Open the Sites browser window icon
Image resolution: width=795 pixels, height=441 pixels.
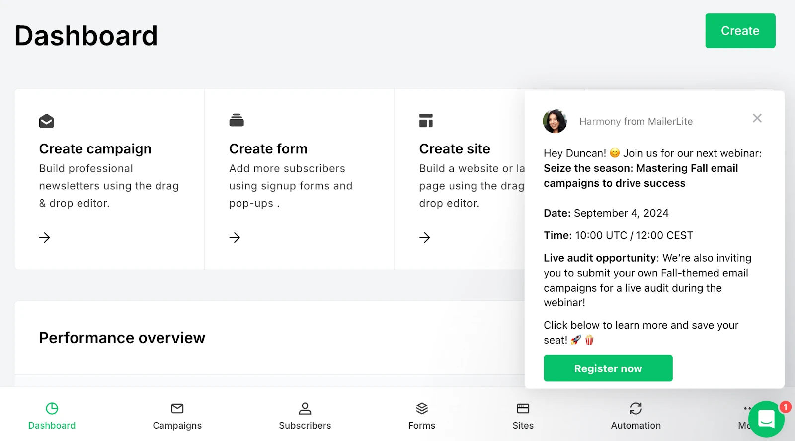(x=523, y=409)
